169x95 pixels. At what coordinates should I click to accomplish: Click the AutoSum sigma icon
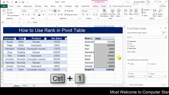(x=142, y=10)
